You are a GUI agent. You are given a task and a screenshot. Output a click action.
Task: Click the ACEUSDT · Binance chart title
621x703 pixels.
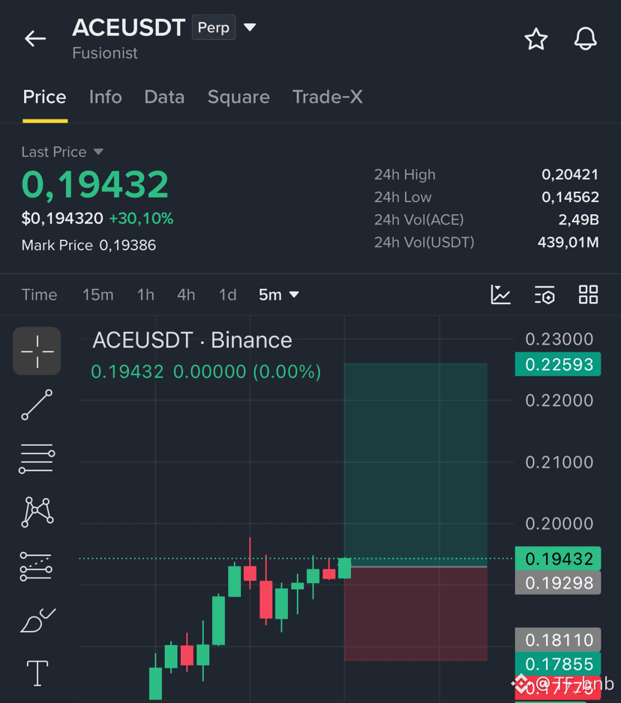(192, 340)
